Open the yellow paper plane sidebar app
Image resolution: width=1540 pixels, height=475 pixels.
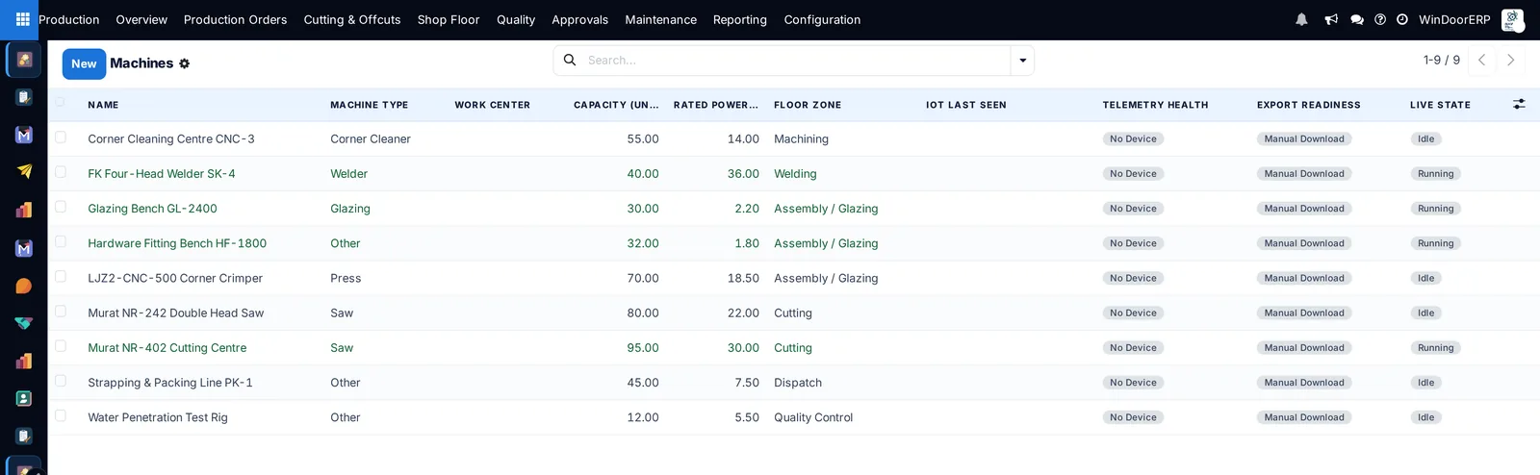pyautogui.click(x=24, y=172)
